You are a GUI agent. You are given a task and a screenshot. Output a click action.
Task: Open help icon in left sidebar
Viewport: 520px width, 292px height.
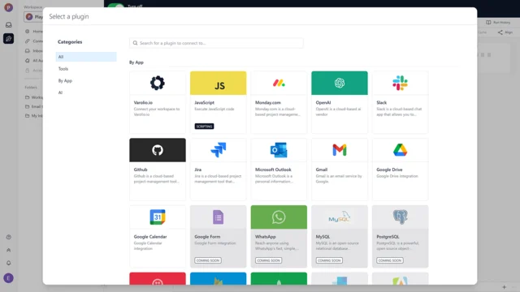pos(9,237)
